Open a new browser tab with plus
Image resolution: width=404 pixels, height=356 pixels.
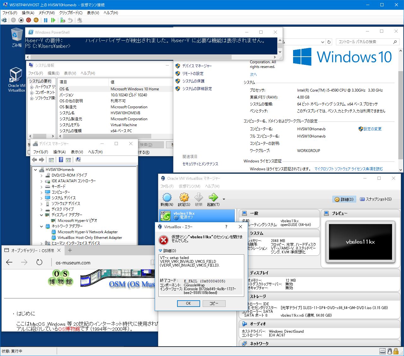click(70, 250)
